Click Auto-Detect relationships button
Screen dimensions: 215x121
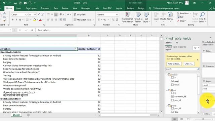tap(174, 64)
